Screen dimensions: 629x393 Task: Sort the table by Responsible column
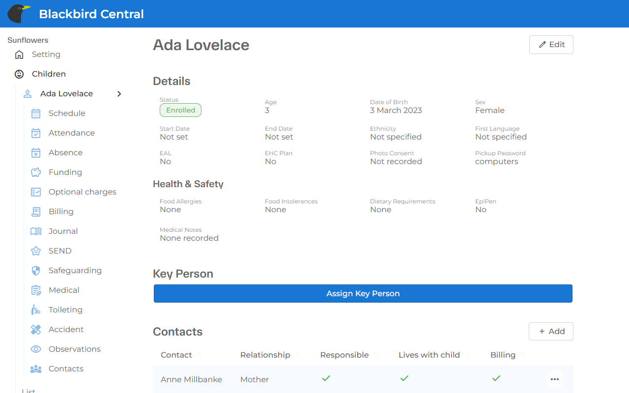(344, 355)
